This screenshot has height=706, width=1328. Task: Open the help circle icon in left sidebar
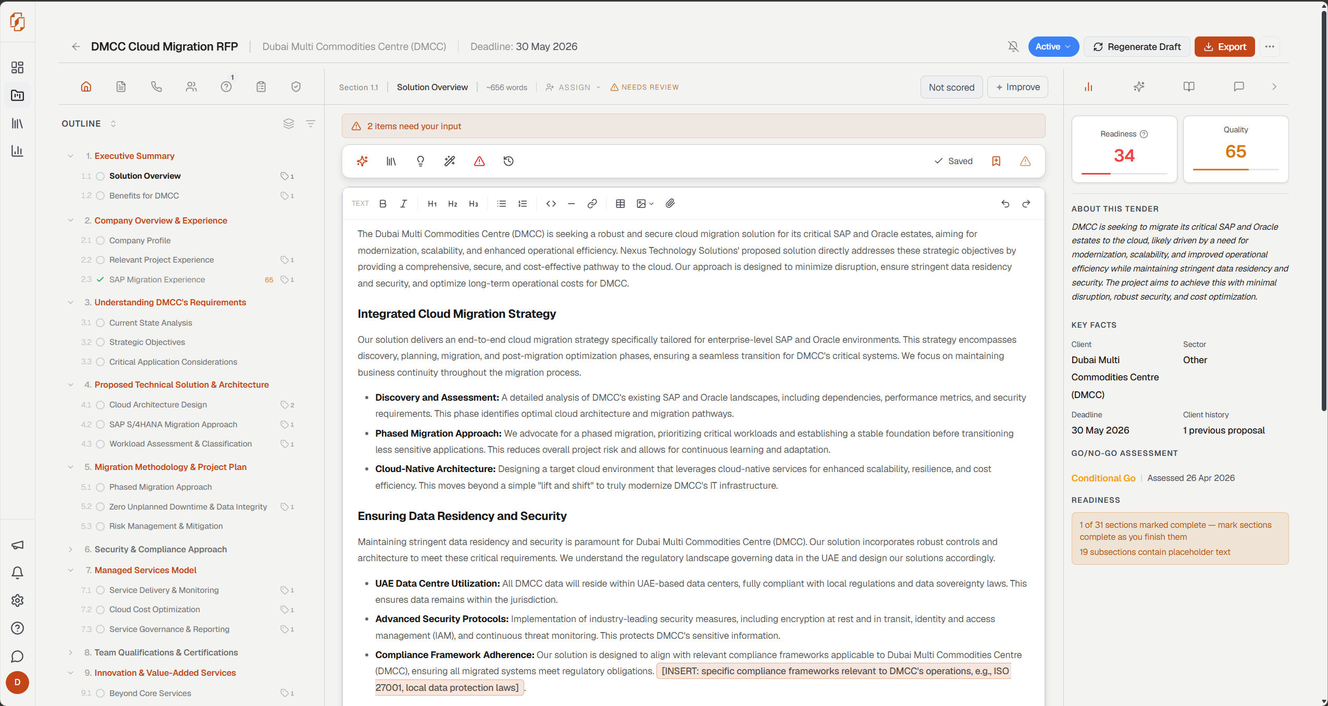point(17,628)
